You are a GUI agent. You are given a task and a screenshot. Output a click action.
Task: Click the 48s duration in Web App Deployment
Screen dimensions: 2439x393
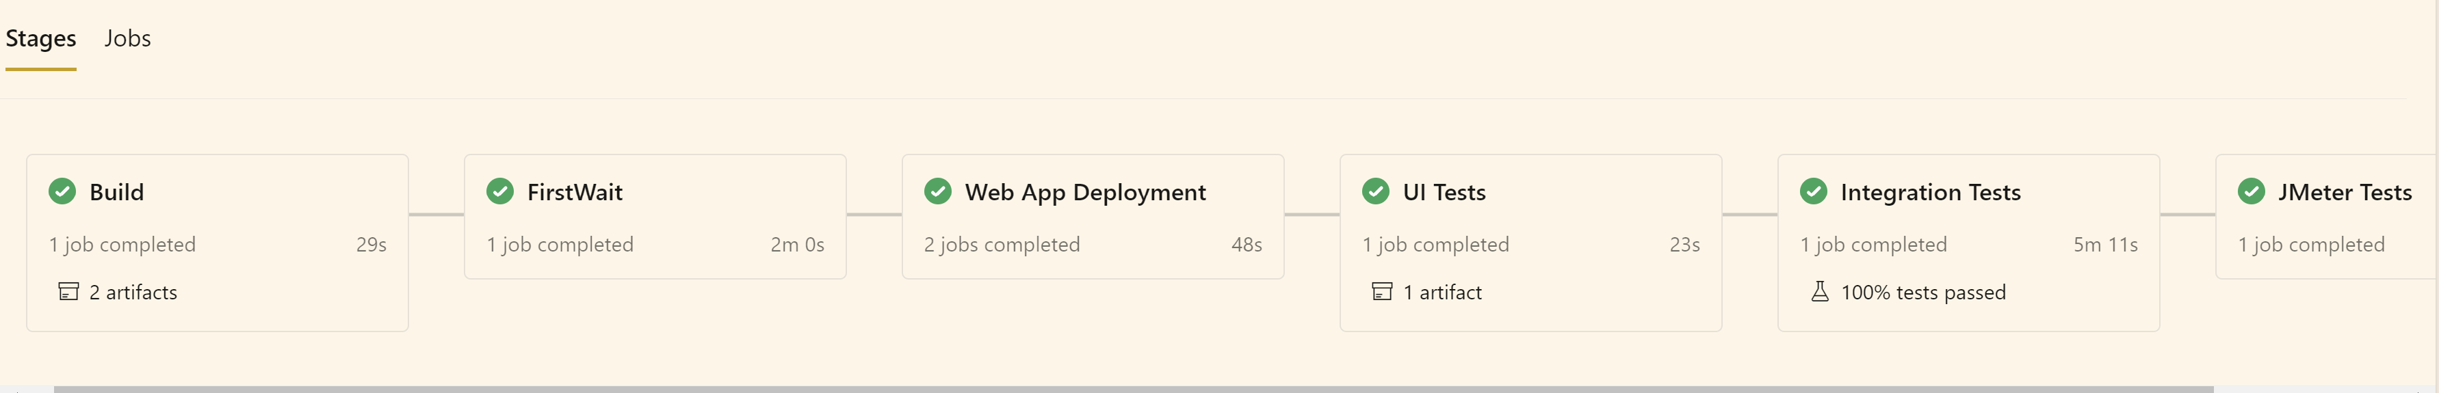[1246, 244]
